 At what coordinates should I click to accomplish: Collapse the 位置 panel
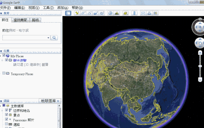2,51
